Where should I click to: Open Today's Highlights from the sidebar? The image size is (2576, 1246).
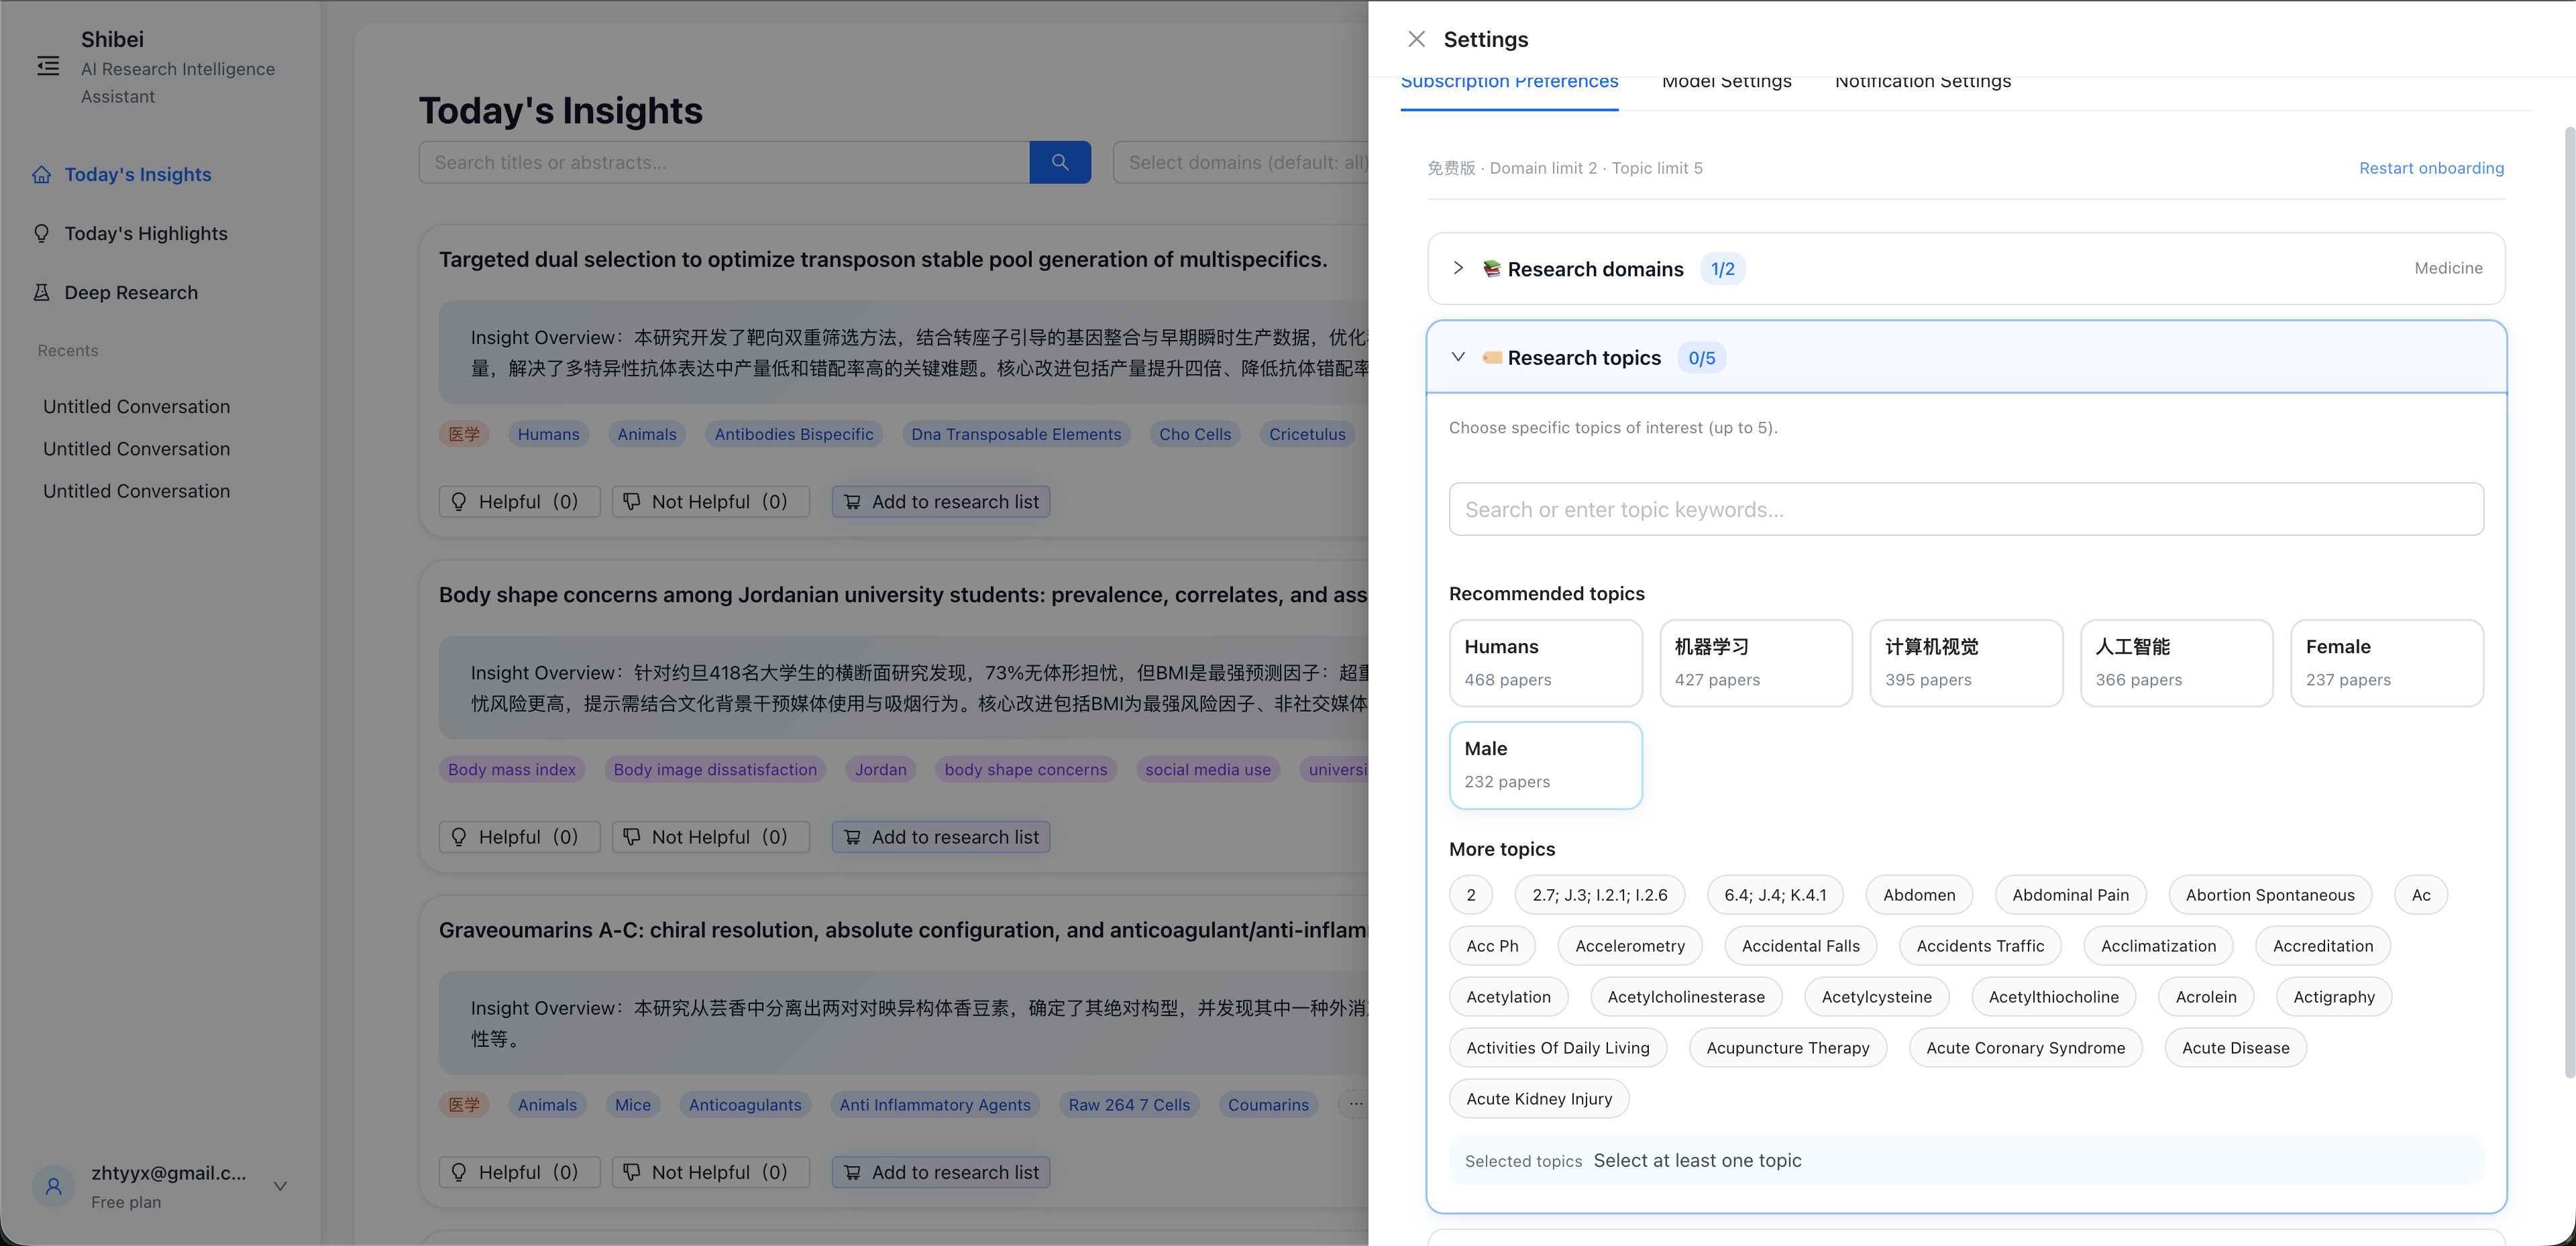pos(146,233)
